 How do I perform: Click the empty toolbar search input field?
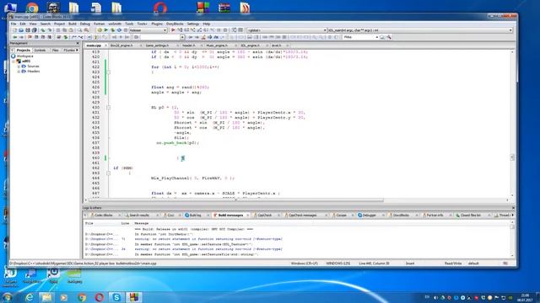click(159, 37)
